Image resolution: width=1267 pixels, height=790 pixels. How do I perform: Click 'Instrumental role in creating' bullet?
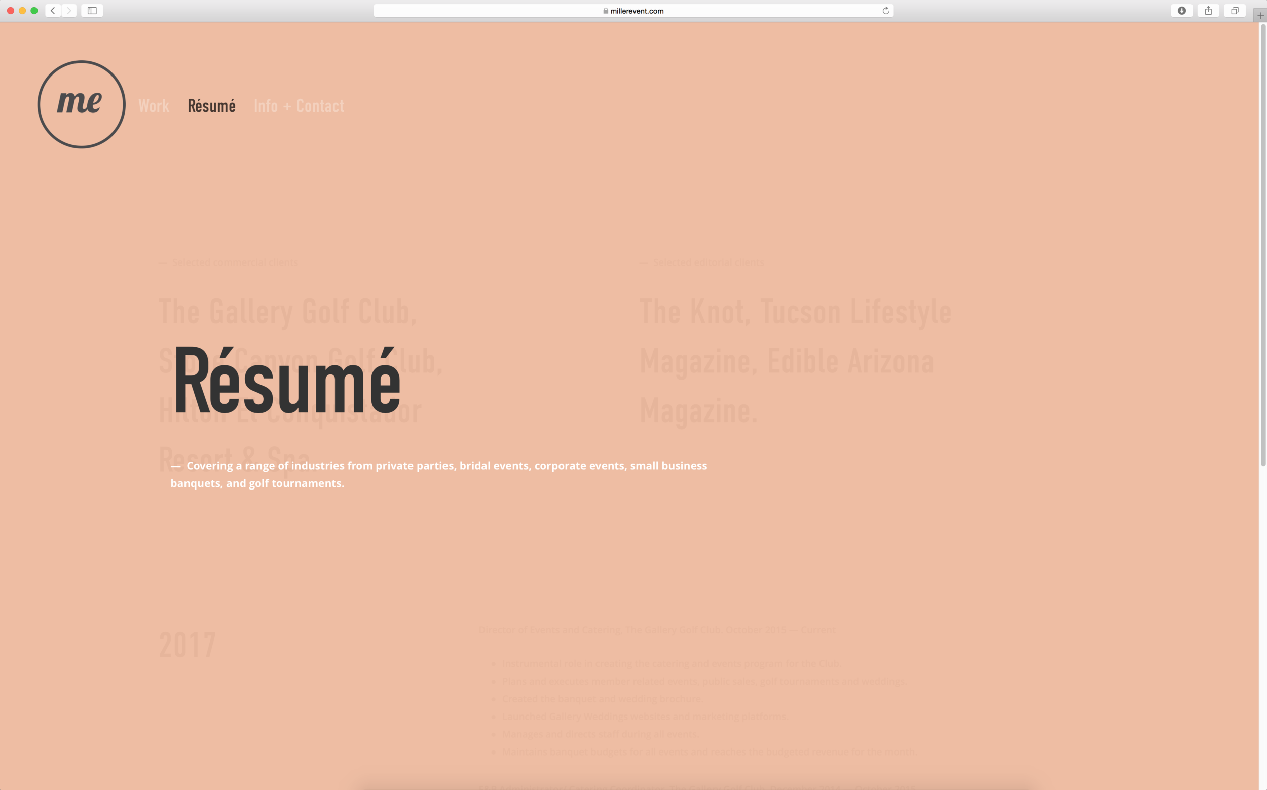pyautogui.click(x=672, y=663)
